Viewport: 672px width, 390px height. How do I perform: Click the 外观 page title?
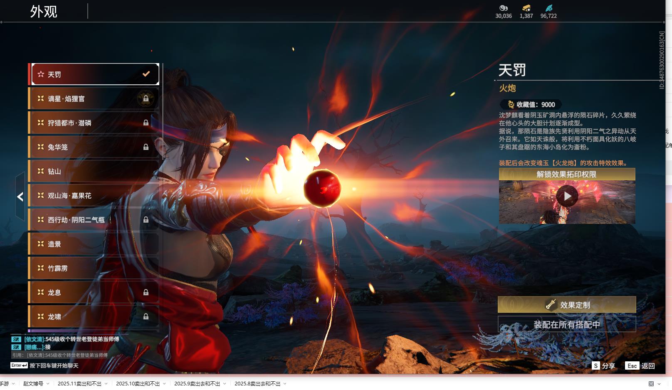(43, 11)
